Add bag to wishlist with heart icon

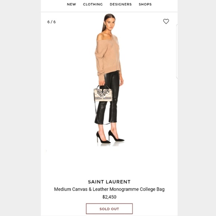coord(166,21)
